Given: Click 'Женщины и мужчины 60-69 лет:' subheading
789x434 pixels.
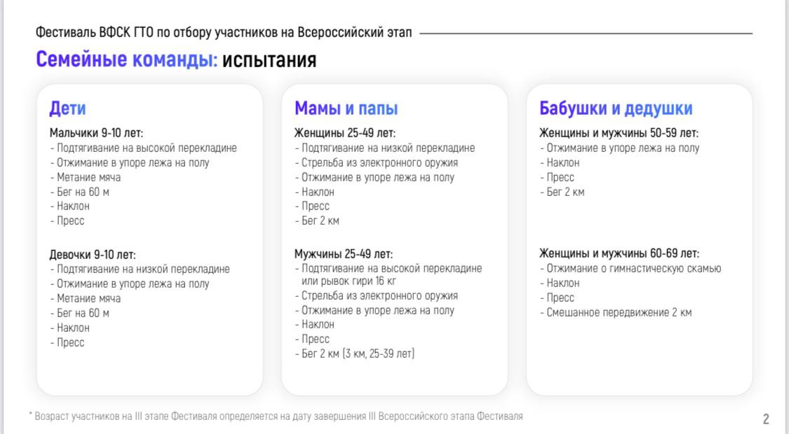Looking at the screenshot, I should 619,254.
